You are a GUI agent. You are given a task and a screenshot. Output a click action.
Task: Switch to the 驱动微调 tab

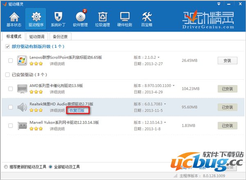click(37, 37)
